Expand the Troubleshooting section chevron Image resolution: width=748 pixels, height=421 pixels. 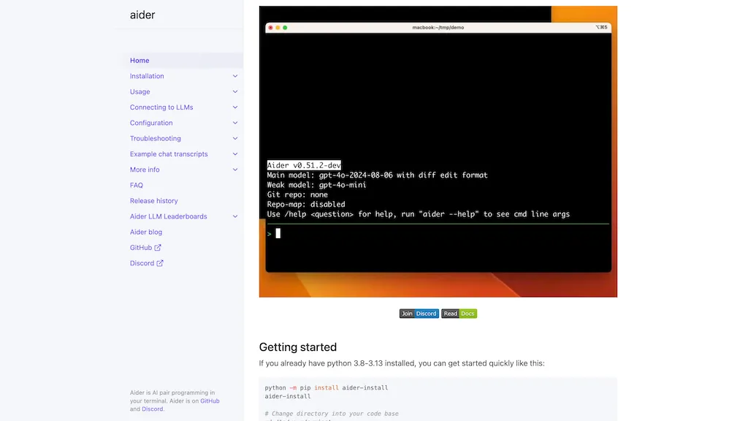(x=234, y=138)
